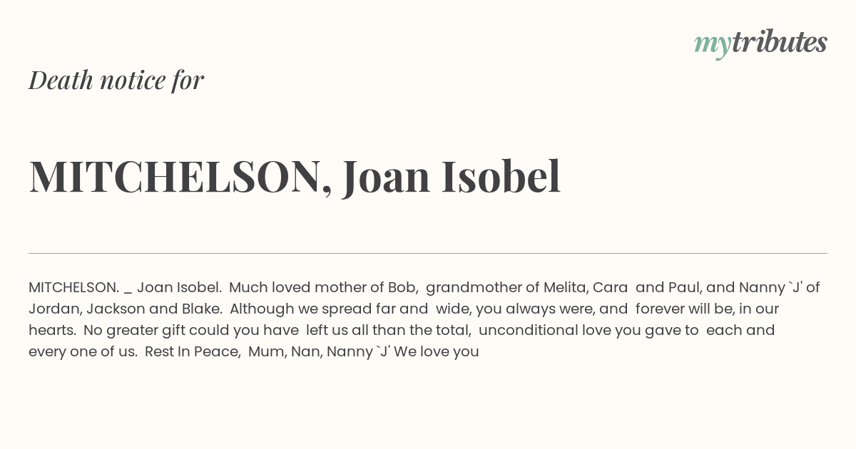Click the name heading MITCHELSON, Joan Isobel

coord(295,177)
